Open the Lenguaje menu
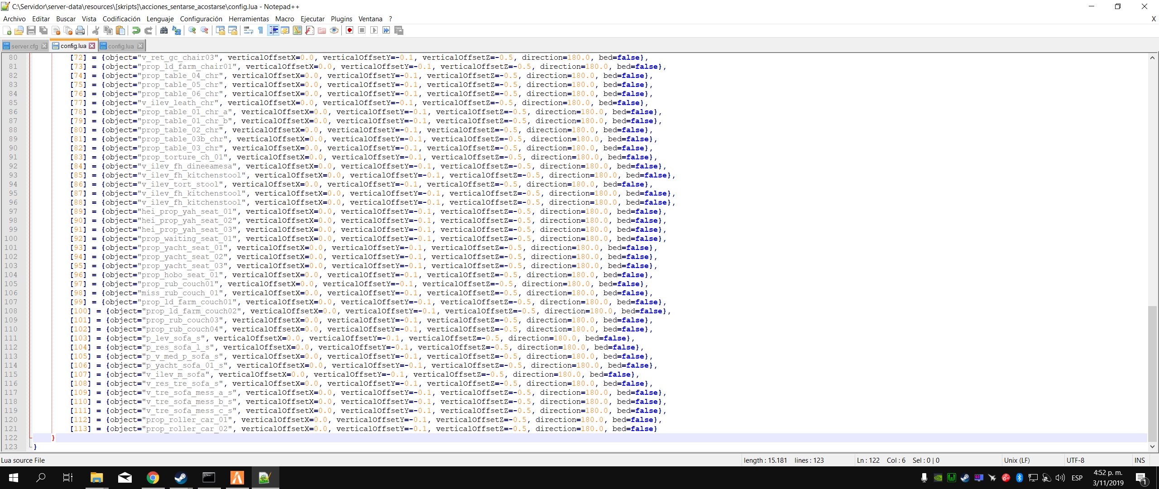The image size is (1159, 489). pyautogui.click(x=160, y=19)
